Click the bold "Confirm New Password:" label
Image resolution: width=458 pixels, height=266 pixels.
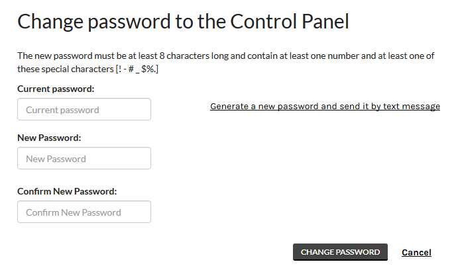point(67,192)
